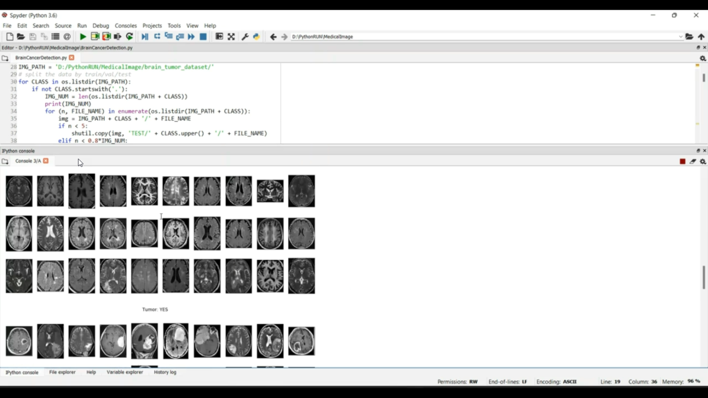The width and height of the screenshot is (708, 398).
Task: Switch to the Variable explorer tab
Action: coord(125,372)
